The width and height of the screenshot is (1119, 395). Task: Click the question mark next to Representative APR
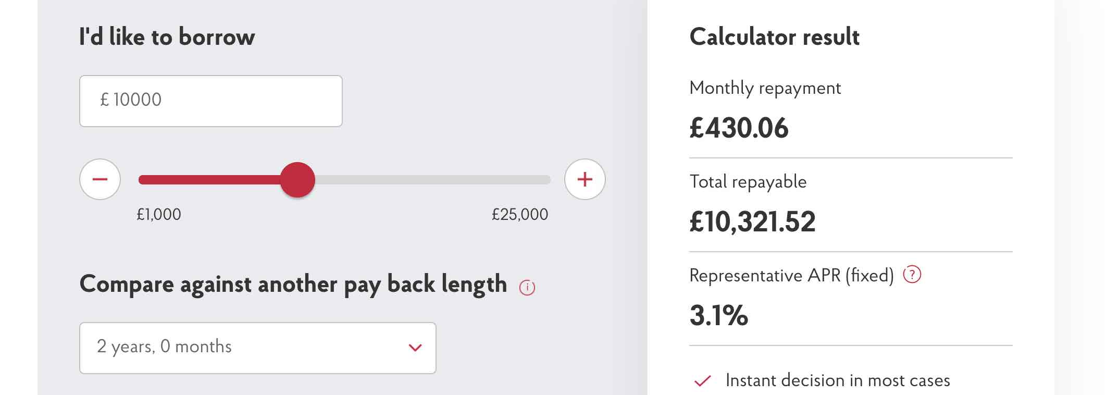coord(912,274)
